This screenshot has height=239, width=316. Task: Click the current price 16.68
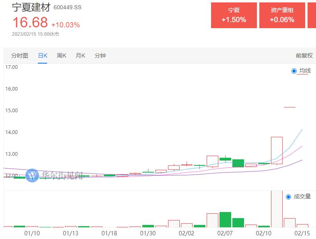tap(30, 22)
